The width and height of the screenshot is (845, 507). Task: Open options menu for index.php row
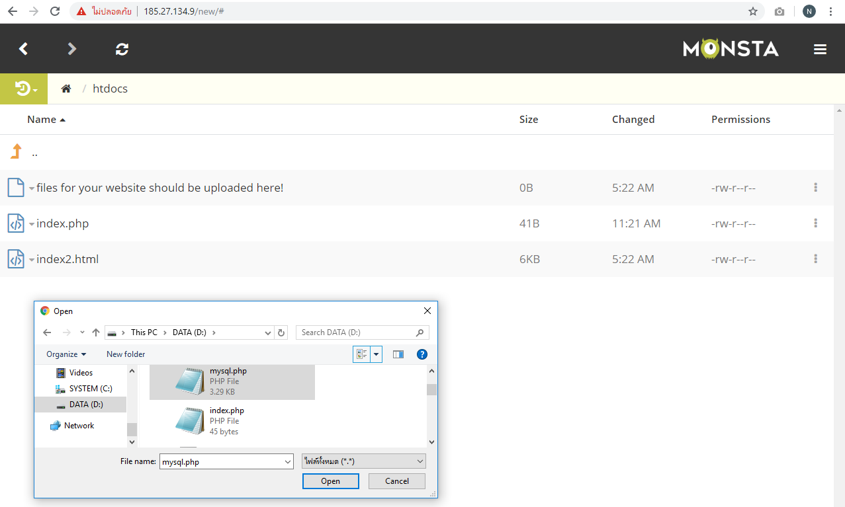(815, 223)
